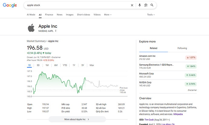Click the Disclaimer link near closing time
The height and width of the screenshot is (125, 209).
tap(56, 57)
